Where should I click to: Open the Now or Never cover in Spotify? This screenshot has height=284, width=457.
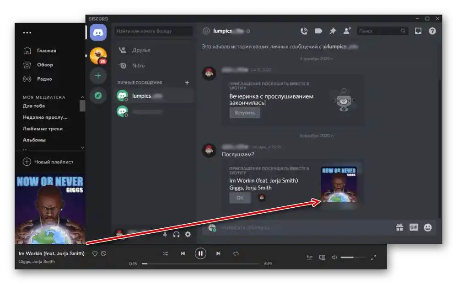[50, 209]
